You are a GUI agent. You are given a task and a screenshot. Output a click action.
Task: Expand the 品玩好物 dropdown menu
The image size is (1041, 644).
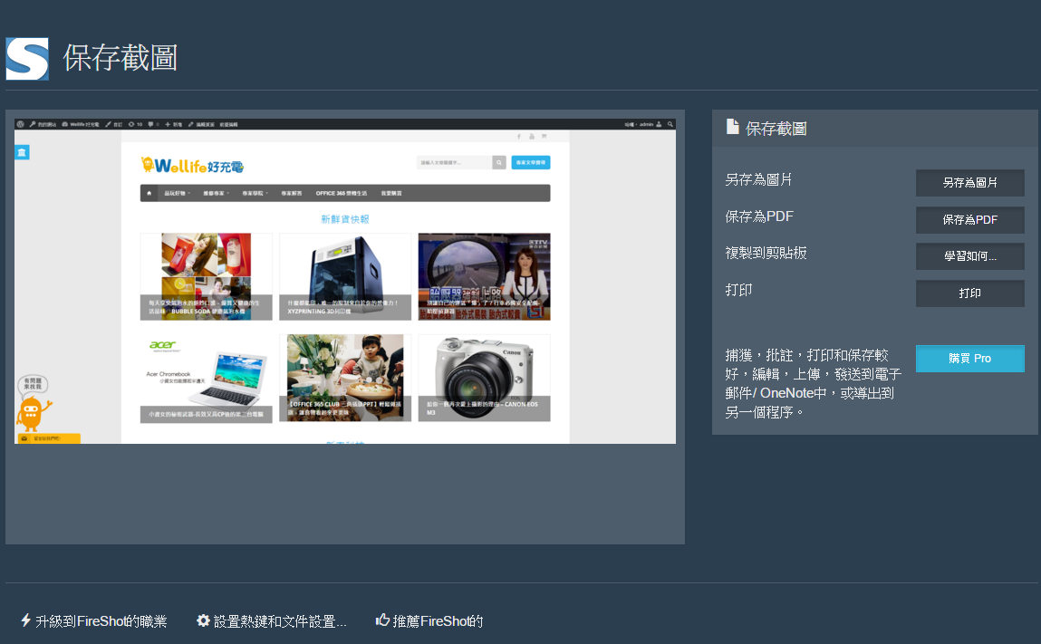[x=177, y=193]
